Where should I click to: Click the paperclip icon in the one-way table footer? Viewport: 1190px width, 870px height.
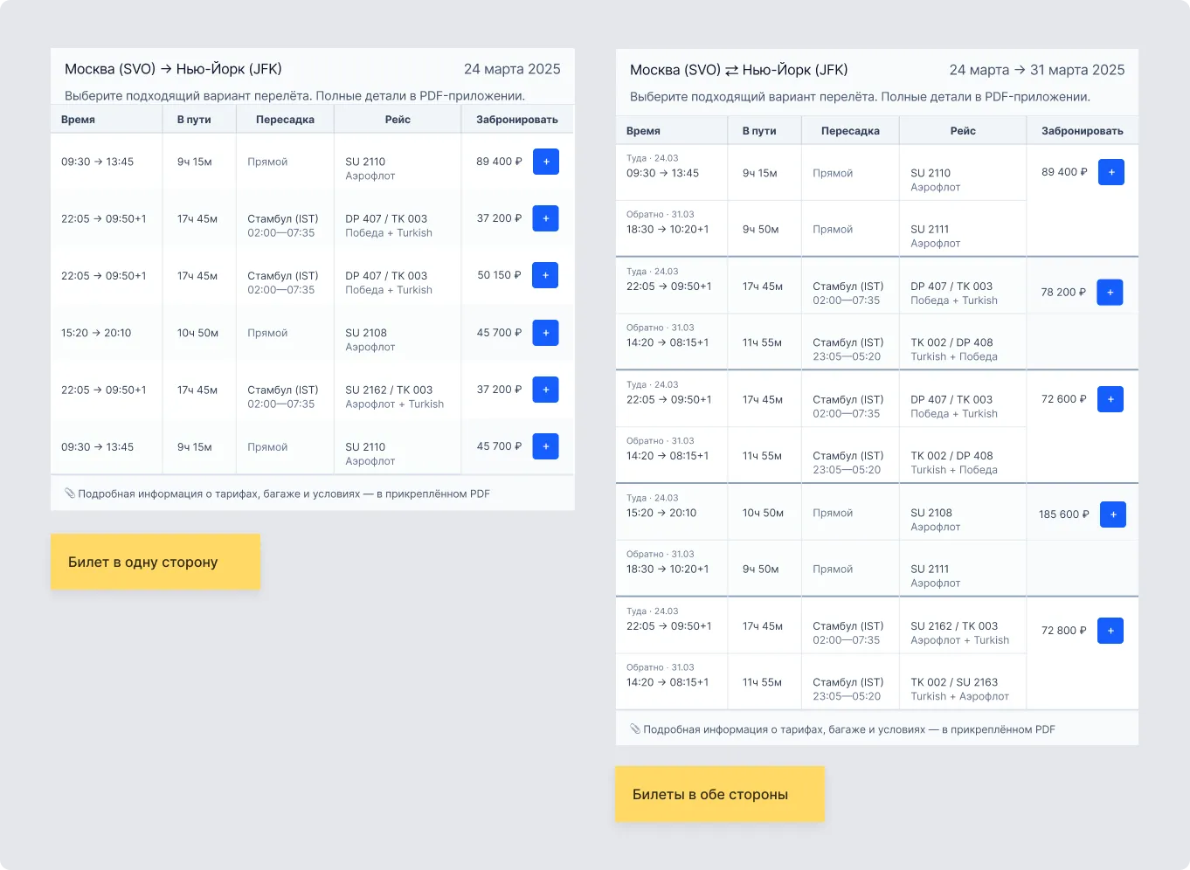(70, 494)
